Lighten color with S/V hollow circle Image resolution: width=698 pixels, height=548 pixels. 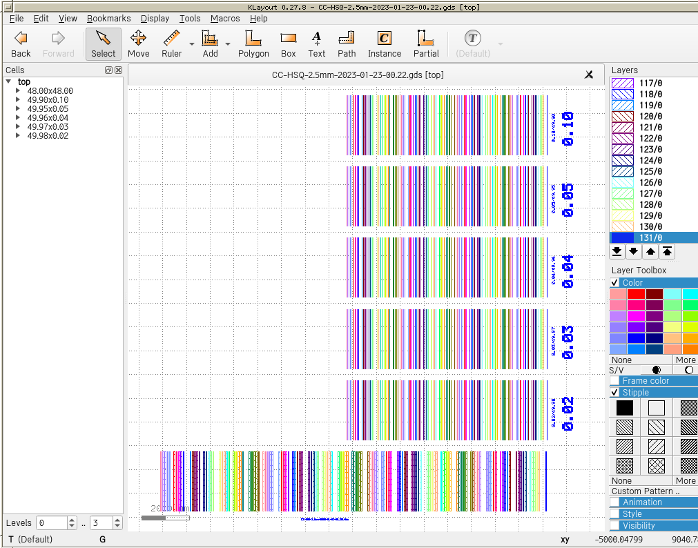689,370
